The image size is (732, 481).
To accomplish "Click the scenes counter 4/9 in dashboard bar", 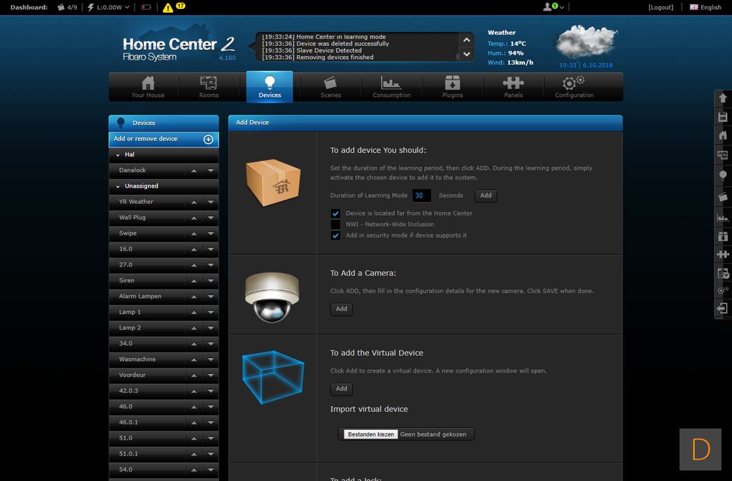I will point(67,7).
